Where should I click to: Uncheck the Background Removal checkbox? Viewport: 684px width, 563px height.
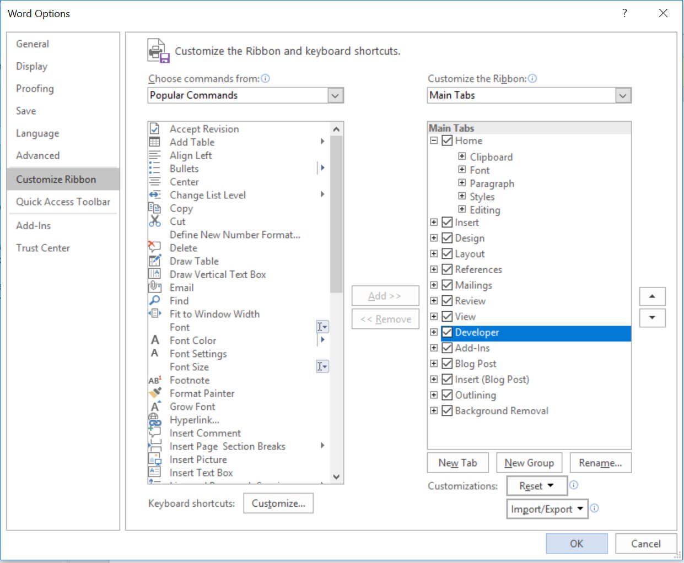(x=446, y=410)
